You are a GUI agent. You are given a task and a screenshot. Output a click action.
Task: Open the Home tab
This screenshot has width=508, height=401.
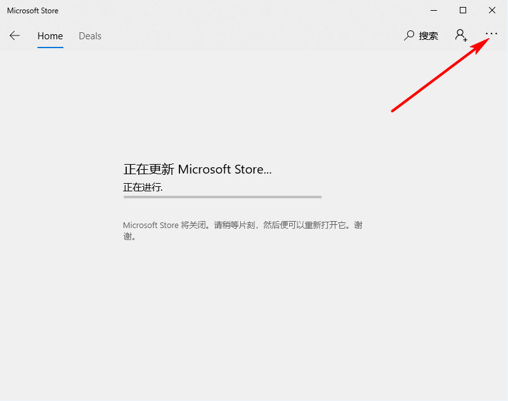[50, 36]
